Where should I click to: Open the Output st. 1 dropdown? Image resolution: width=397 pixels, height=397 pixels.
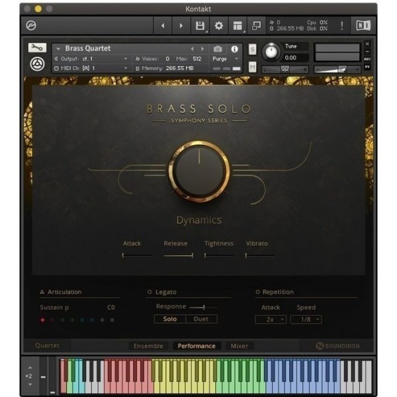91,59
